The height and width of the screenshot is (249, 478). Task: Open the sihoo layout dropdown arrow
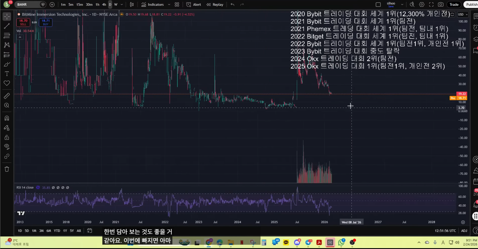click(402, 5)
